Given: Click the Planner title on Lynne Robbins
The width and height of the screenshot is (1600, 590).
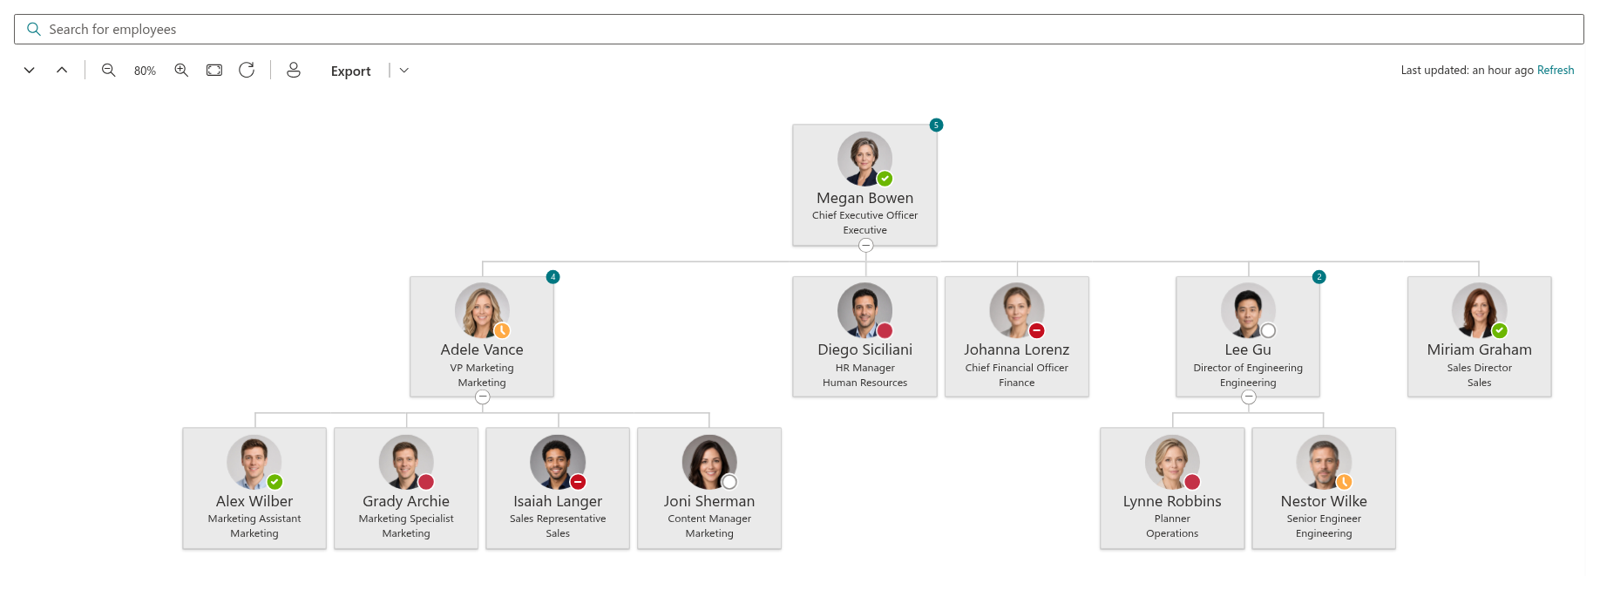Looking at the screenshot, I should coord(1172,519).
